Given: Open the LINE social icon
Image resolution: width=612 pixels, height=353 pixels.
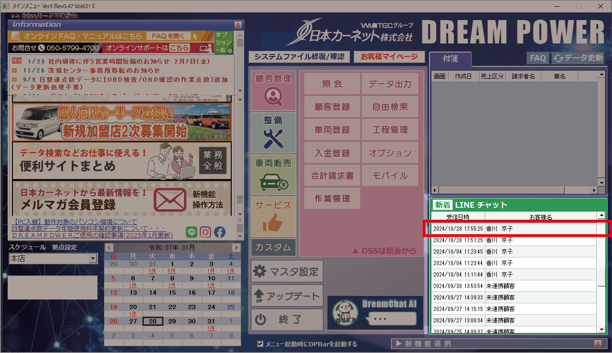Looking at the screenshot, I should [x=192, y=232].
